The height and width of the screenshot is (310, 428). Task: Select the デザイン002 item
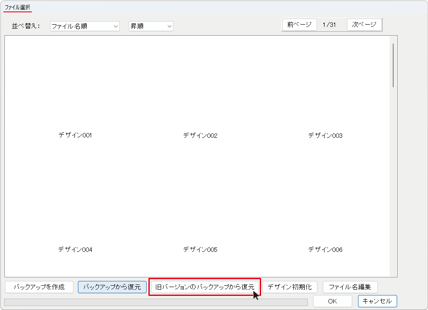tap(200, 135)
